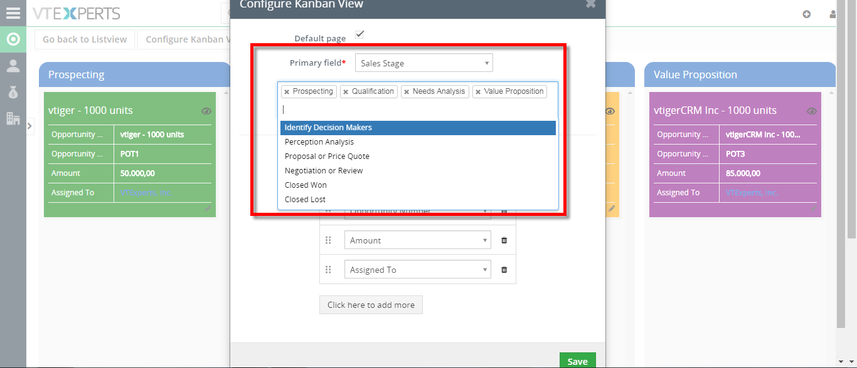Viewport: 857px width, 368px height.
Task: Open the money bag opportunities sidebar icon
Action: point(13,92)
